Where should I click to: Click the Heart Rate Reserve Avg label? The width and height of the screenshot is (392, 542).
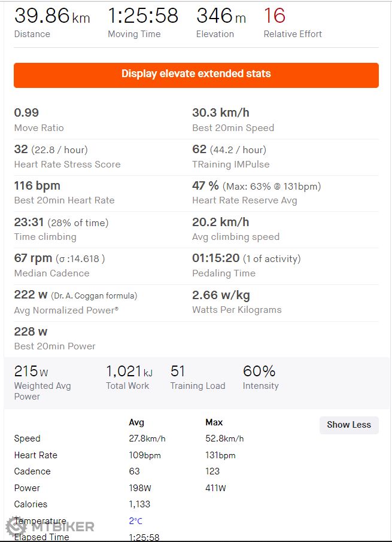point(244,200)
